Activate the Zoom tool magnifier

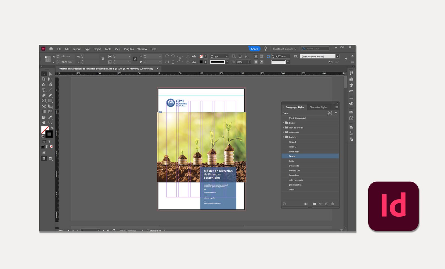[x=50, y=123]
